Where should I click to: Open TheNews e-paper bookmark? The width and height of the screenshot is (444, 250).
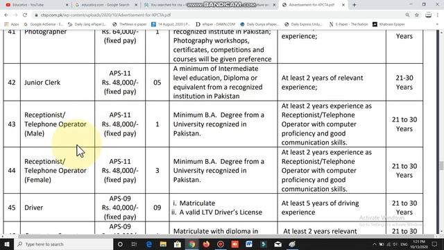(130, 24)
